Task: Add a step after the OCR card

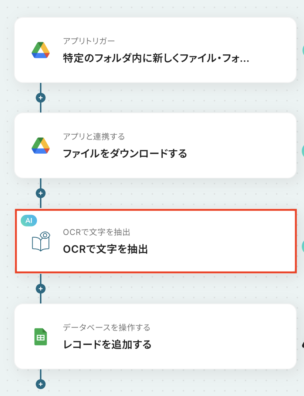Action: (x=41, y=289)
